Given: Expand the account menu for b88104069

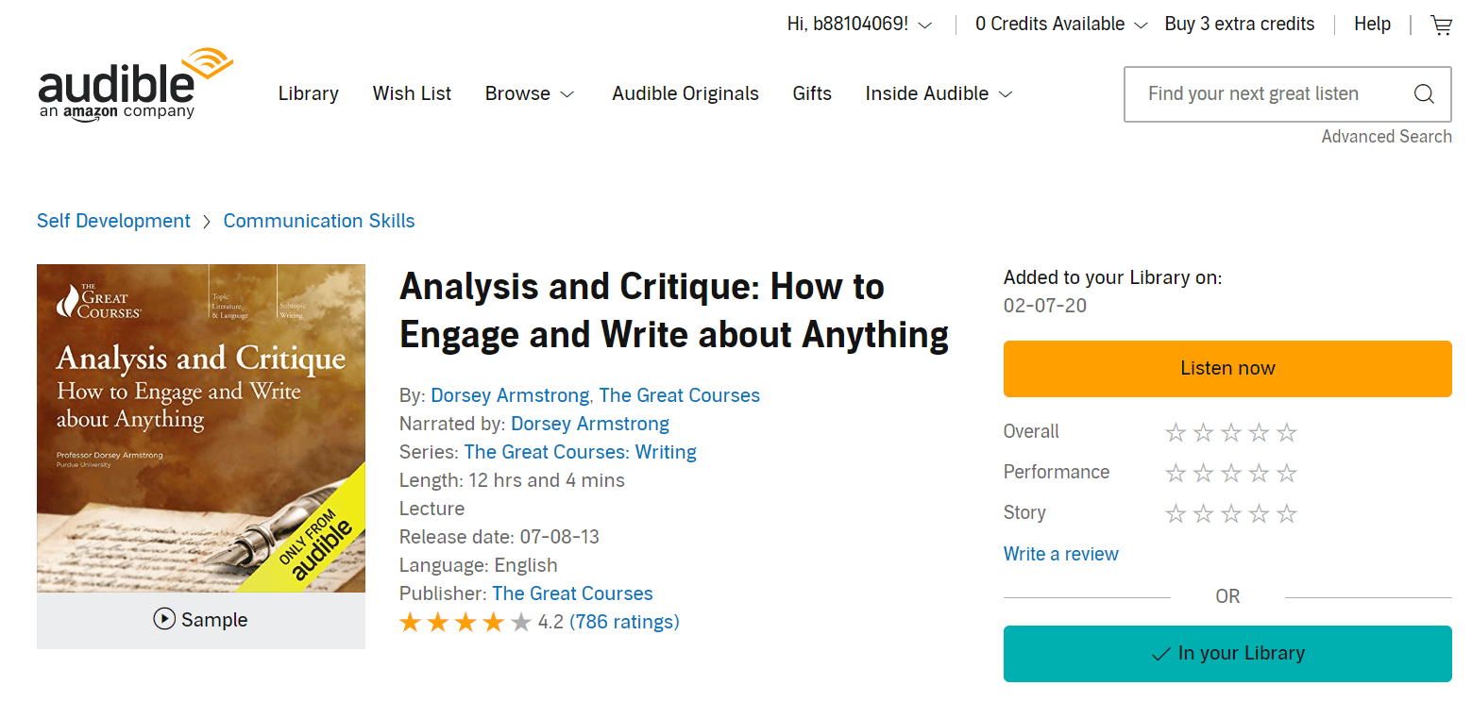Looking at the screenshot, I should click(x=859, y=25).
